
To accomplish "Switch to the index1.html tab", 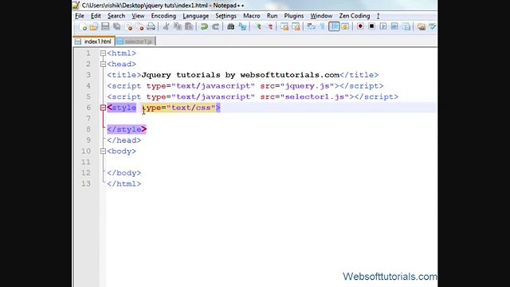I will click(x=94, y=41).
